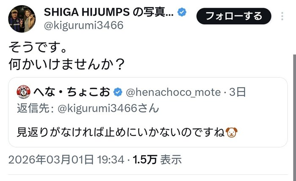Image resolution: width=296 pixels, height=181 pixels.
Task: Select the へな・ちょこお avatar icon
Action: pos(25,90)
